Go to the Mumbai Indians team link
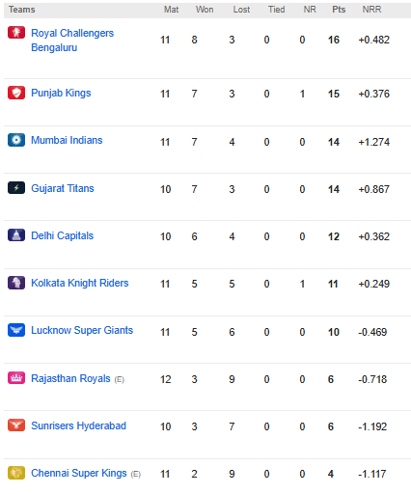Screen dimensions: 411x494 [67, 140]
